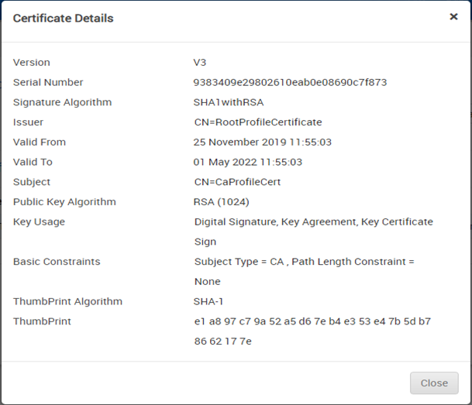Select the serial number value 9383409e29802610eab0e08690c7f873

(x=290, y=82)
